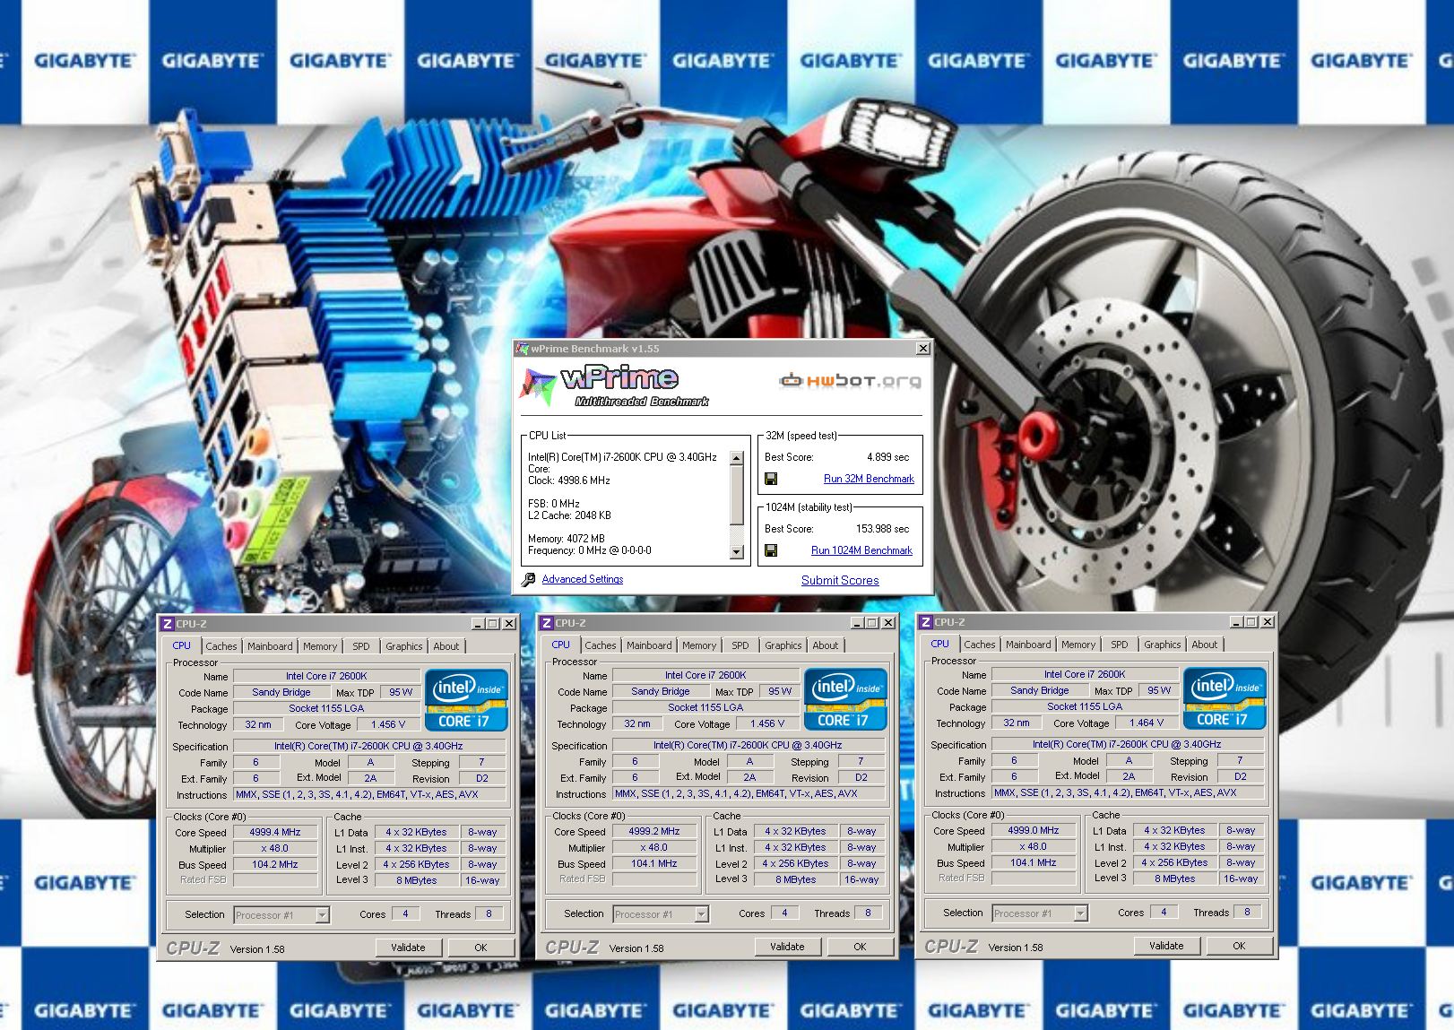Click the wPrime logo icon
This screenshot has width=1454, height=1030.
[538, 386]
